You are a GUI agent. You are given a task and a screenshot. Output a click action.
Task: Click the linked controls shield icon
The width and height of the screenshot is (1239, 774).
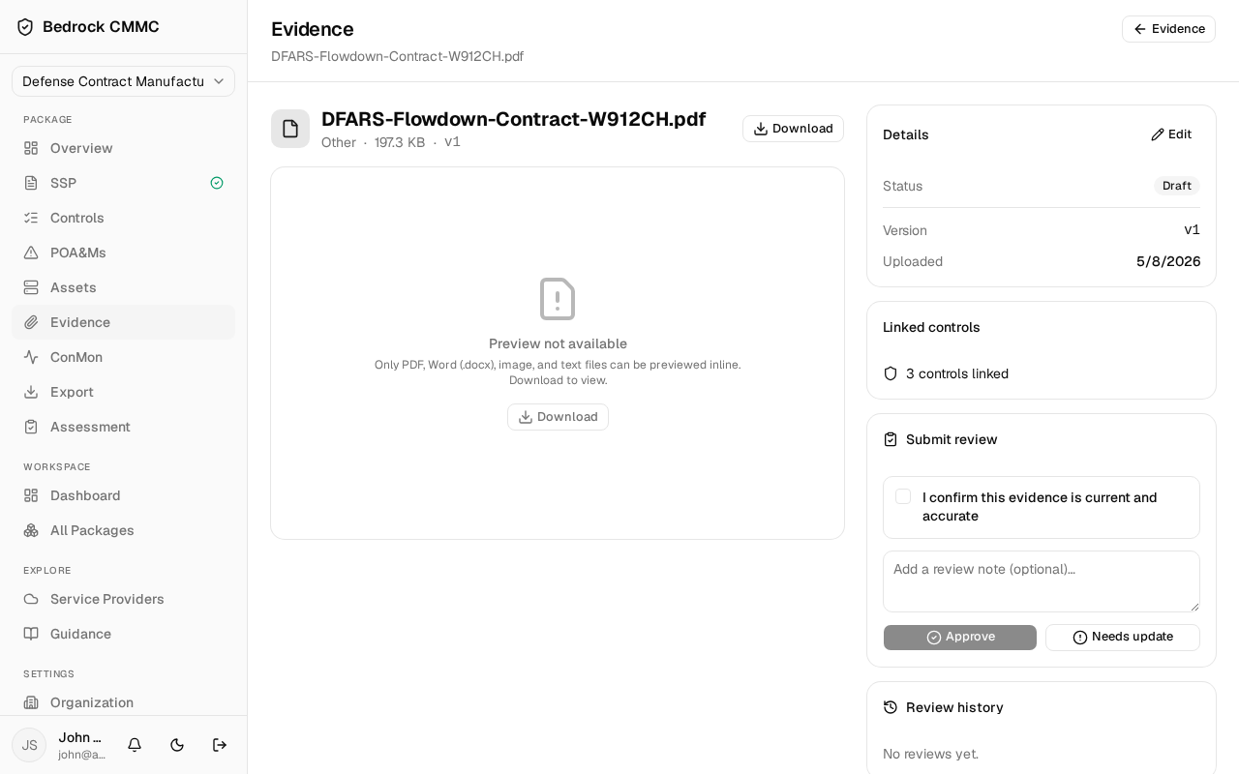(891, 373)
